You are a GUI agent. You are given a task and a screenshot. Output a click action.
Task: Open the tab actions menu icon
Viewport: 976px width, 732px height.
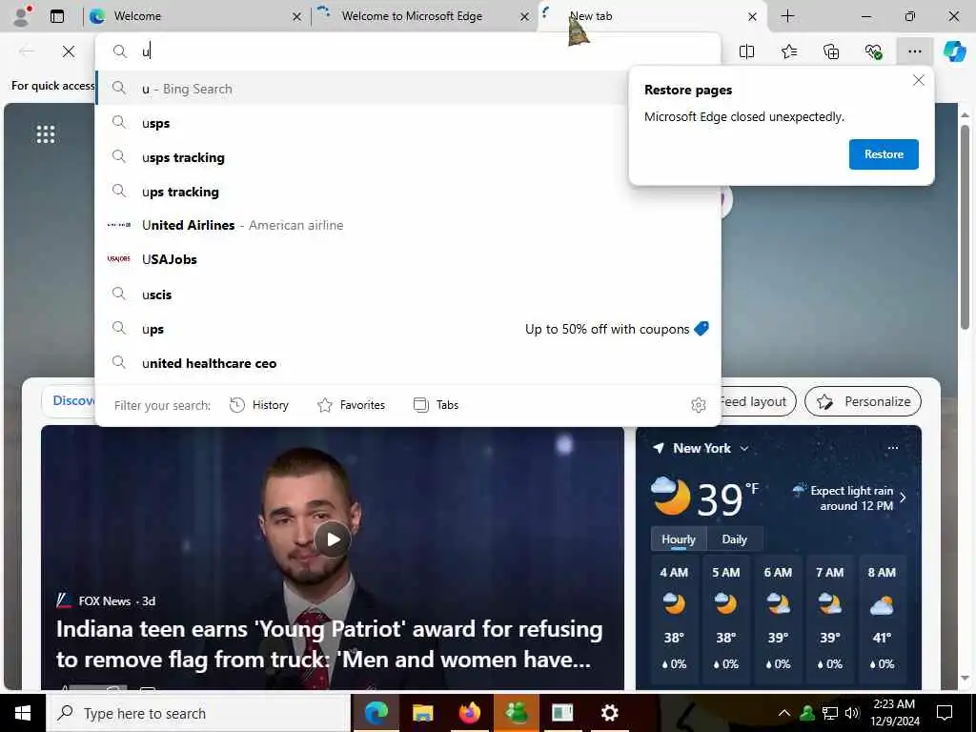click(x=57, y=16)
